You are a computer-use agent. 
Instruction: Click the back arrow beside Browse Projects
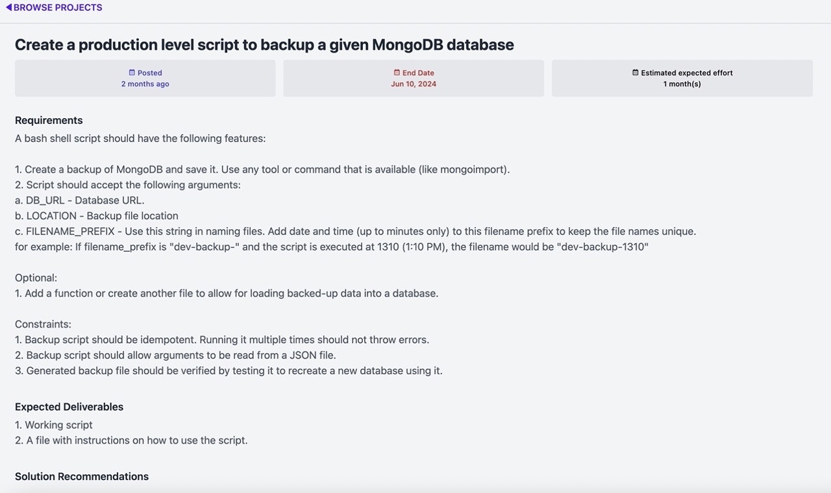[x=8, y=8]
